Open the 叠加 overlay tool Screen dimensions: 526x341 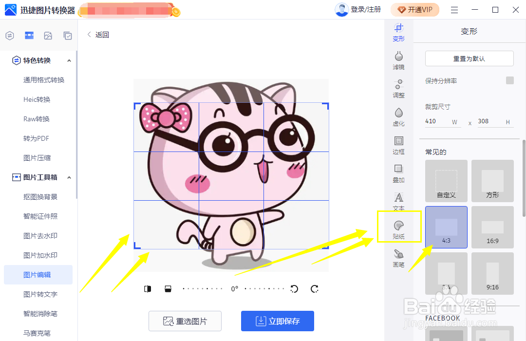398,173
